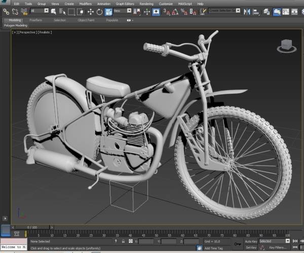This screenshot has height=253, width=304.
Task: Open the Help menu
Action: click(200, 4)
